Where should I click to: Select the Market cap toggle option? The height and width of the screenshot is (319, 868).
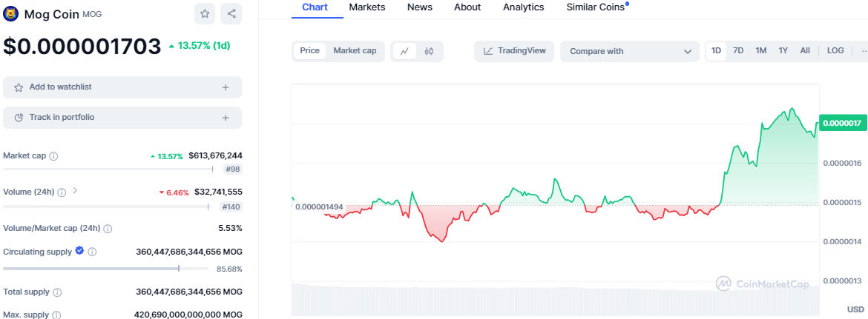pos(355,51)
